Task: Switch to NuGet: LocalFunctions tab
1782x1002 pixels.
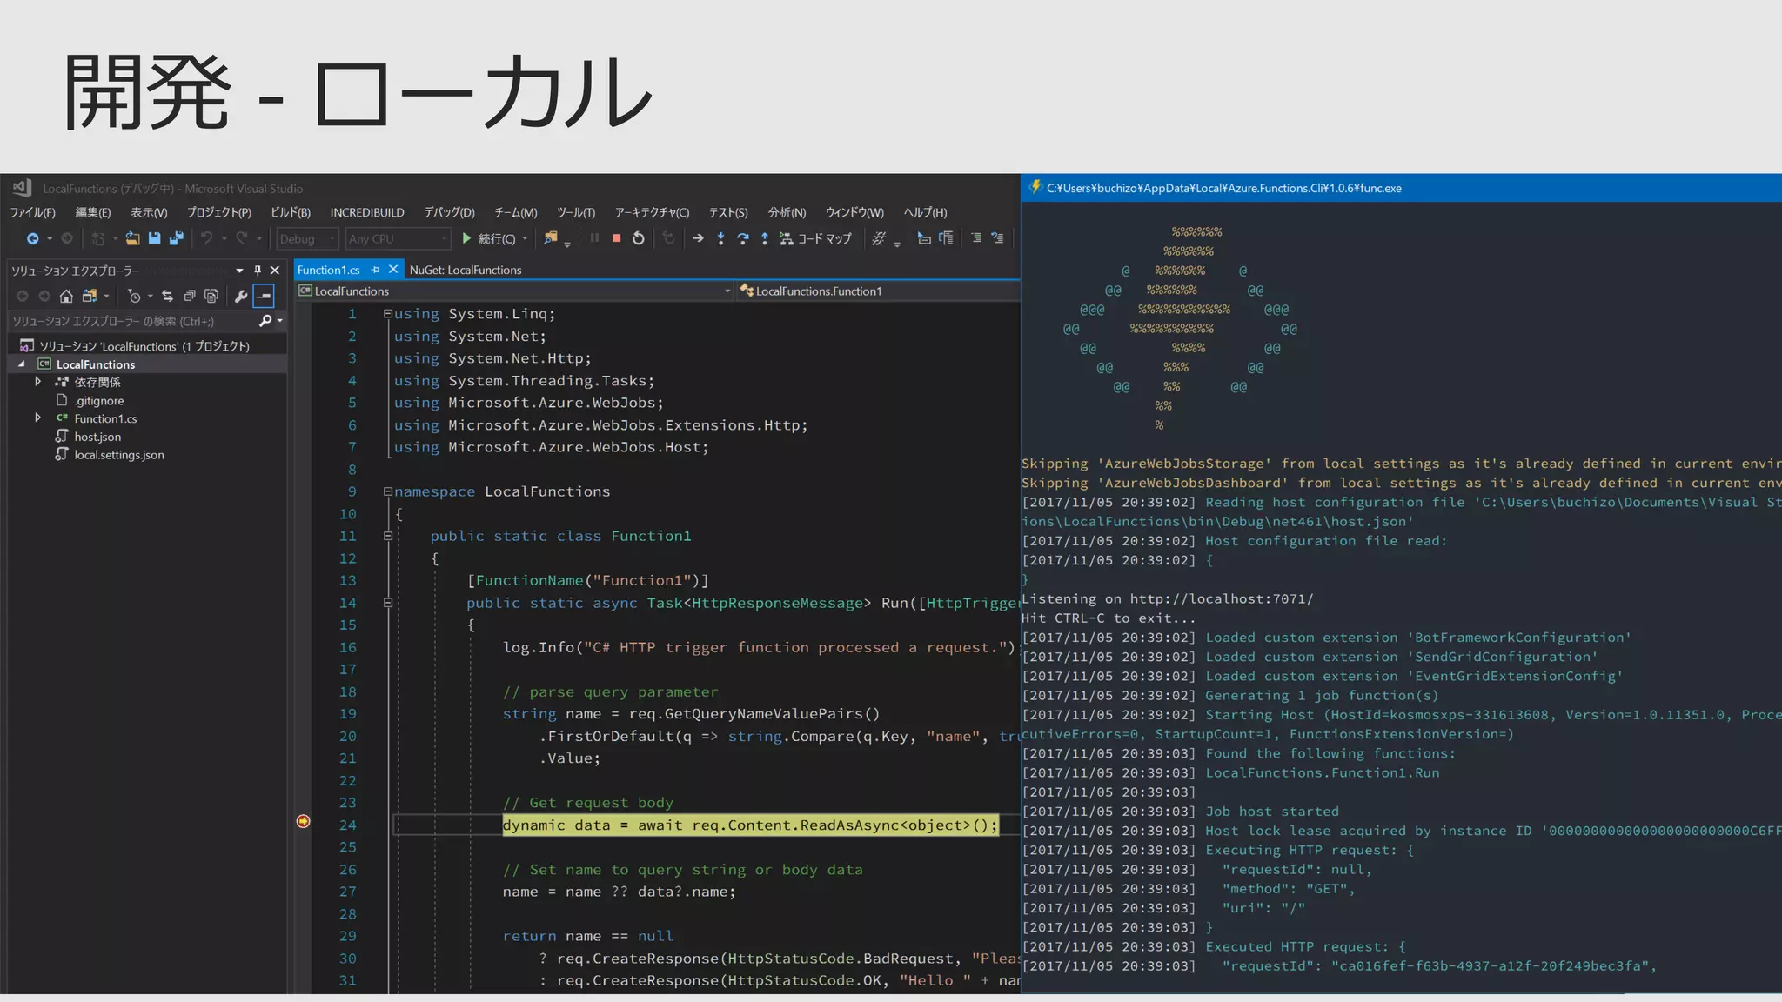Action: tap(466, 270)
